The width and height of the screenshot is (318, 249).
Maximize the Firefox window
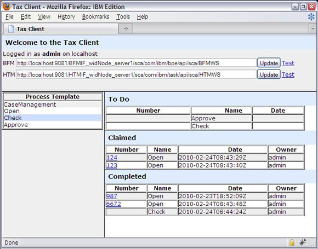(x=303, y=7)
